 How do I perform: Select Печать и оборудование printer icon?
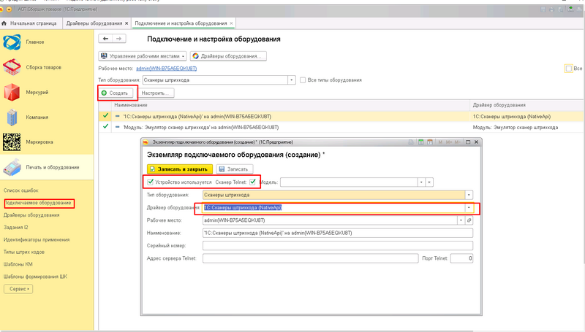coord(12,168)
